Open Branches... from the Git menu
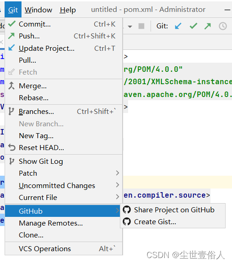The height and width of the screenshot is (264, 232). point(64,112)
